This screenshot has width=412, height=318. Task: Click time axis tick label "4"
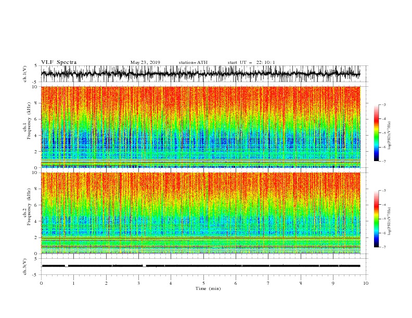(x=171, y=283)
